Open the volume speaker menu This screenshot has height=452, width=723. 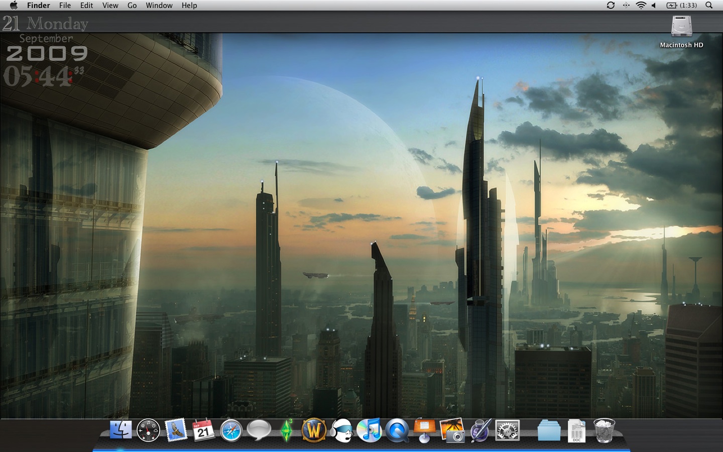[654, 5]
